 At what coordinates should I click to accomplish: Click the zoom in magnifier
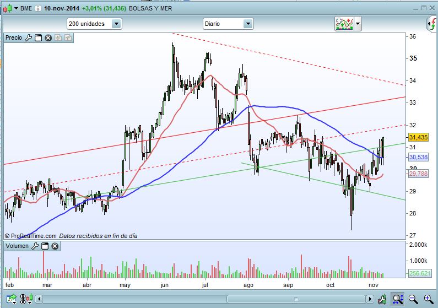pos(429,299)
